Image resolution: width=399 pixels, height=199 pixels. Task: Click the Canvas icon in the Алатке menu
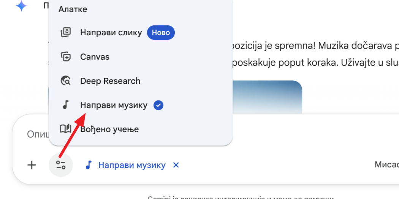(66, 57)
